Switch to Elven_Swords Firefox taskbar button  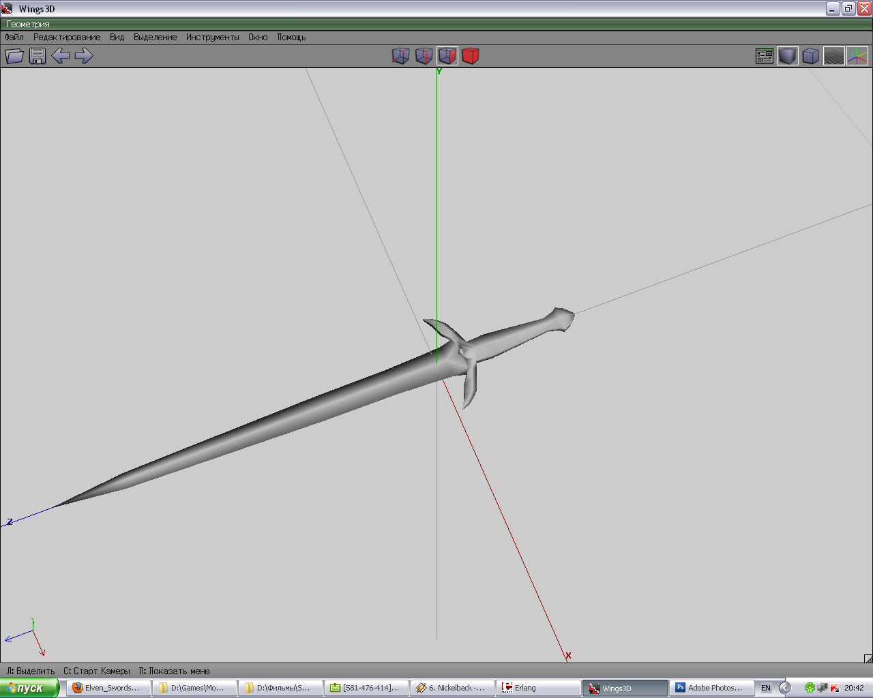pyautogui.click(x=108, y=688)
